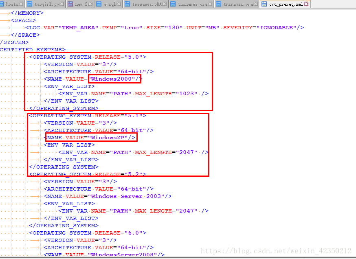Click the unsaved disk icon on new 2 tab
The image size is (356, 259).
tap(70, 4)
